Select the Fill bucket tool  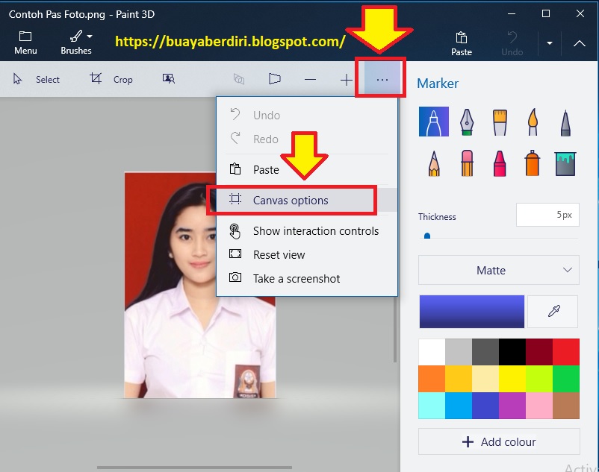[565, 163]
